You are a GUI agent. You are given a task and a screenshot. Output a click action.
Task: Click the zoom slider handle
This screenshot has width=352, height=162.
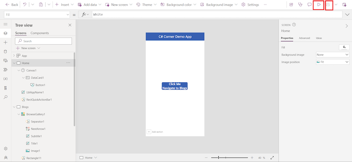pos(218,157)
